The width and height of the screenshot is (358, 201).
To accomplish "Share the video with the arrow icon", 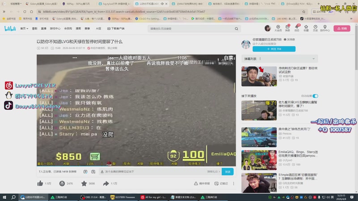I will 106,183.
